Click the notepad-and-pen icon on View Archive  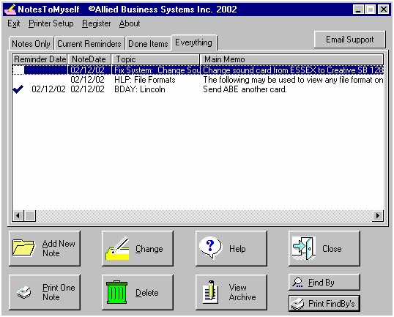[x=211, y=292]
